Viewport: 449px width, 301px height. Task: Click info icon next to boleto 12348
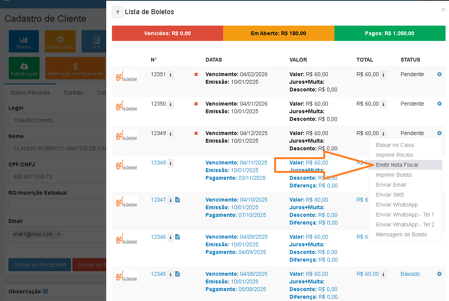click(171, 163)
